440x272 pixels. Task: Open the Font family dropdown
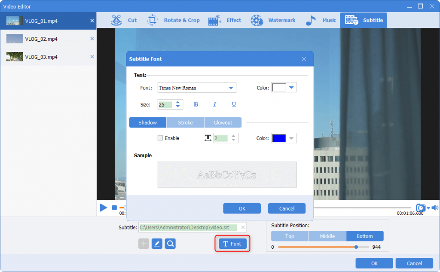pos(232,88)
